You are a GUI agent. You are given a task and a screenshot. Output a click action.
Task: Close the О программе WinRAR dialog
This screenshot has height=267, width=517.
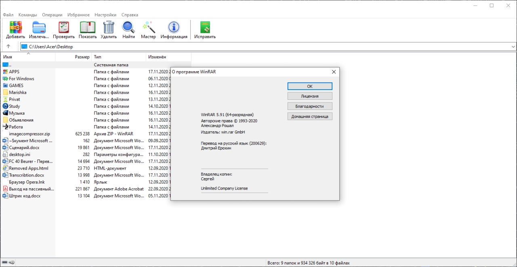334,72
